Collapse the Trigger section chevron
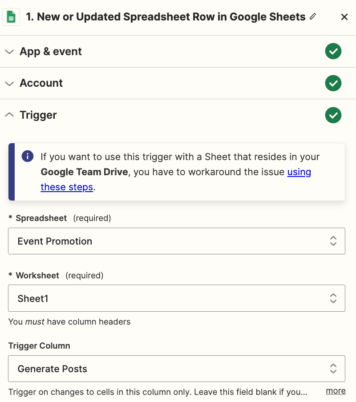 [x=9, y=115]
